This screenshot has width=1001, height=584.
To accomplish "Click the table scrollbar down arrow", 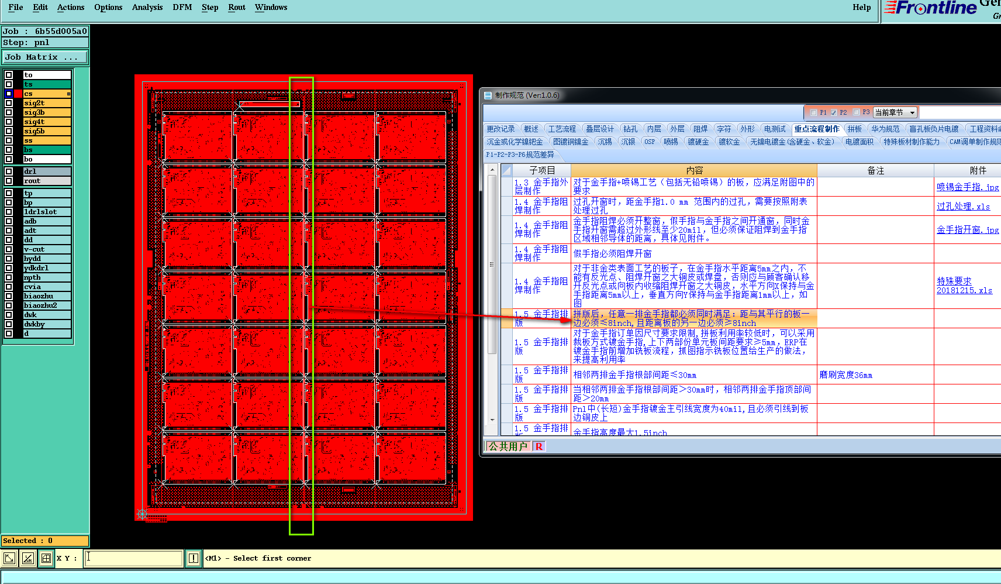I will pyautogui.click(x=492, y=420).
